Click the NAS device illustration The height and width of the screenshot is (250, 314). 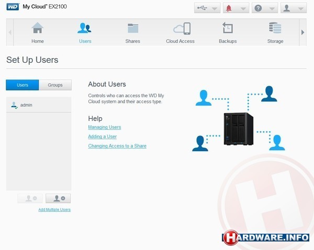238,129
